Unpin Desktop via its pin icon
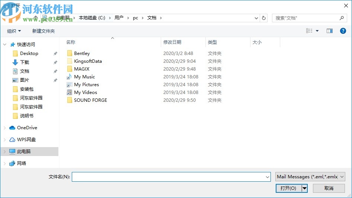Screen dimensions: 352x198 click(x=55, y=53)
